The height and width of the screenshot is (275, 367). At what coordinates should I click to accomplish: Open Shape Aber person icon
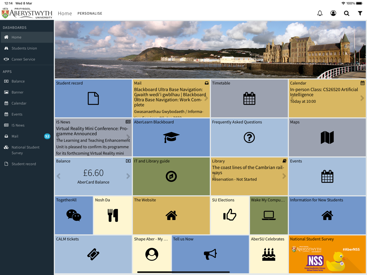tap(152, 254)
